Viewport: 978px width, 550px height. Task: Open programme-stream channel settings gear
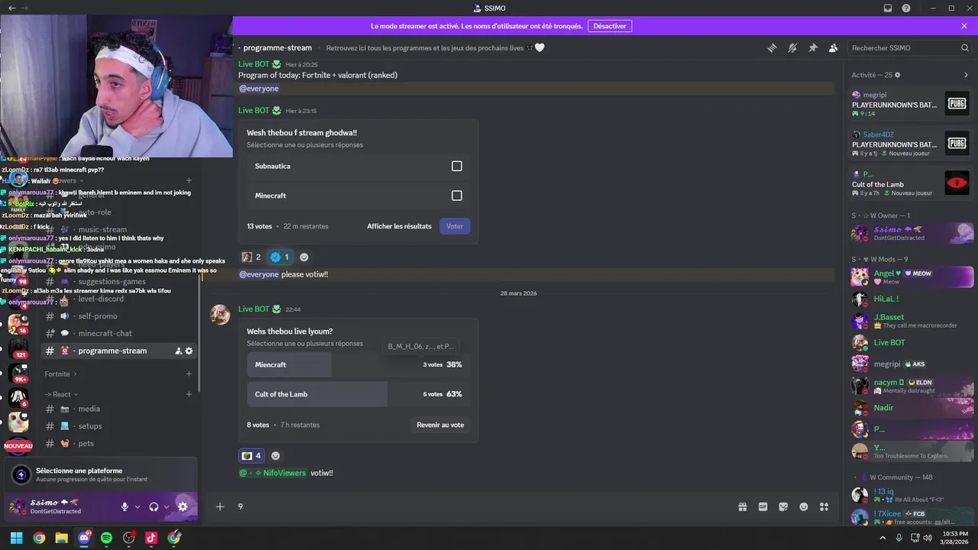189,351
